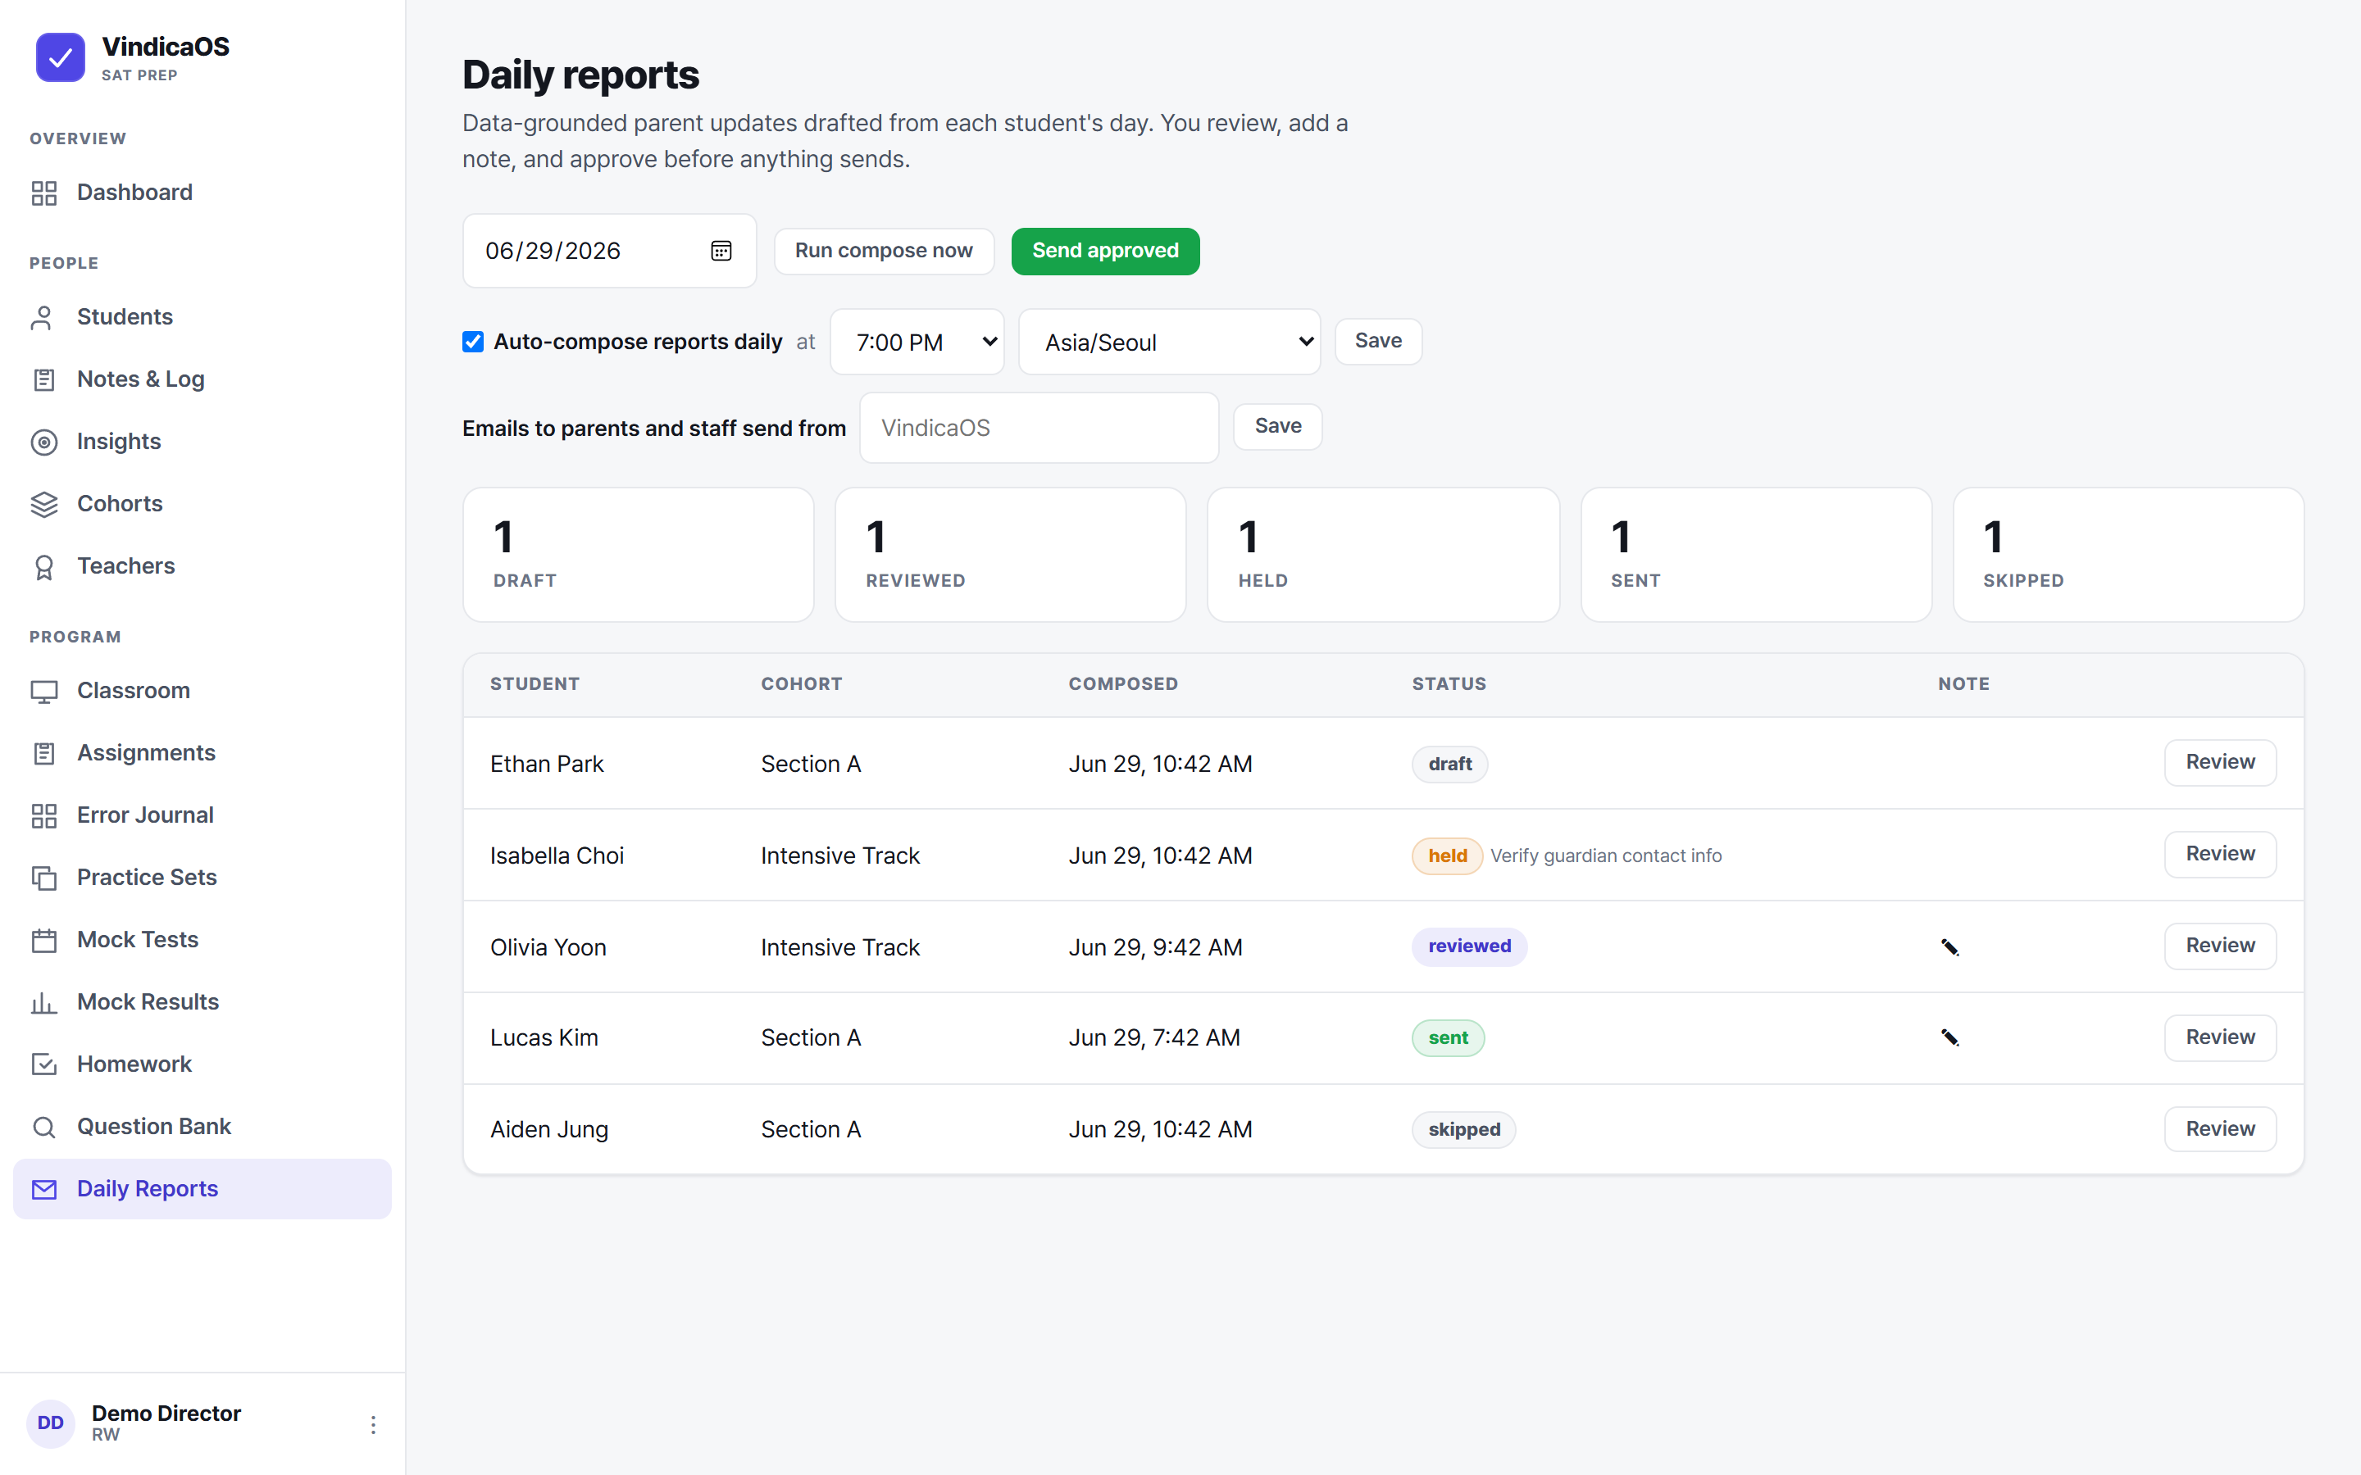
Task: Click the Skipped count card
Action: 2129,555
